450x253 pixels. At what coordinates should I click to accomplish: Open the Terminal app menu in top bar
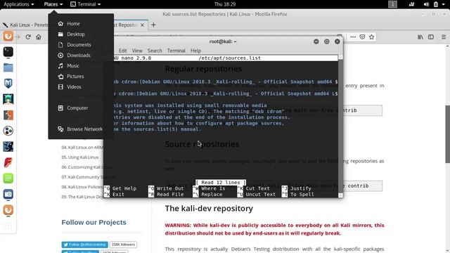(x=86, y=4)
